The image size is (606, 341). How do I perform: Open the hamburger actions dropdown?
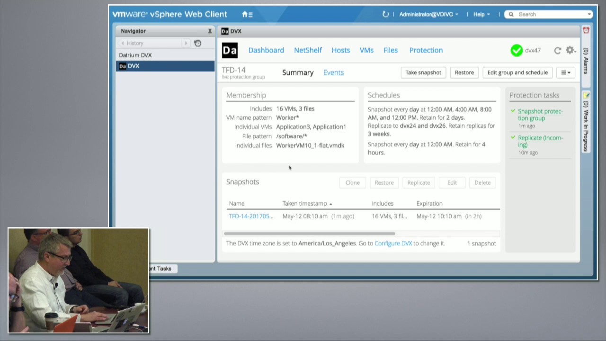(x=566, y=72)
